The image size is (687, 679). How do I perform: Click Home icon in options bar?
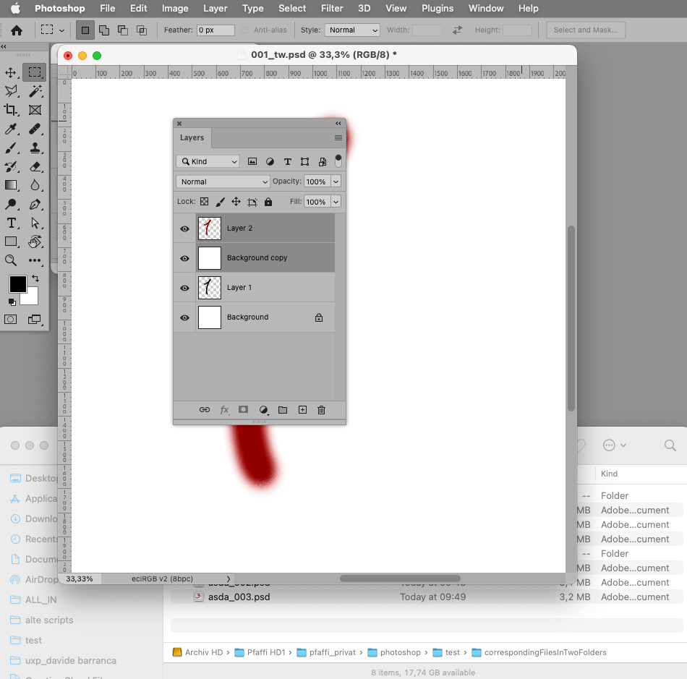pyautogui.click(x=17, y=30)
